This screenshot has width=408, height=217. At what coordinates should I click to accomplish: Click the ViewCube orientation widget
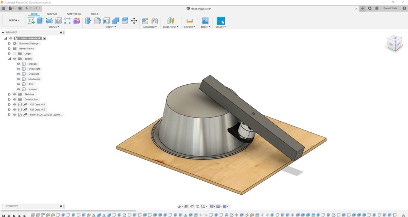coord(394,43)
